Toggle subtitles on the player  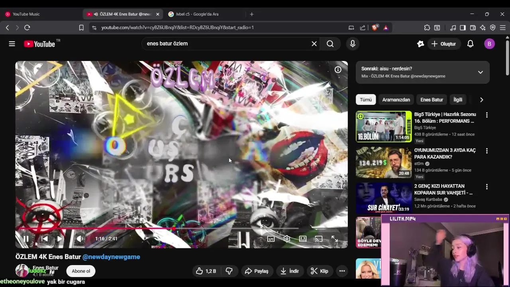tap(271, 239)
